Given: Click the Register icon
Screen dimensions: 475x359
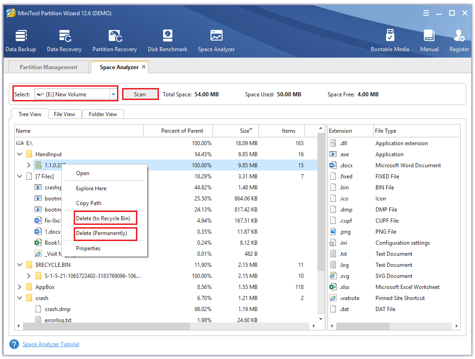Looking at the screenshot, I should (x=459, y=36).
